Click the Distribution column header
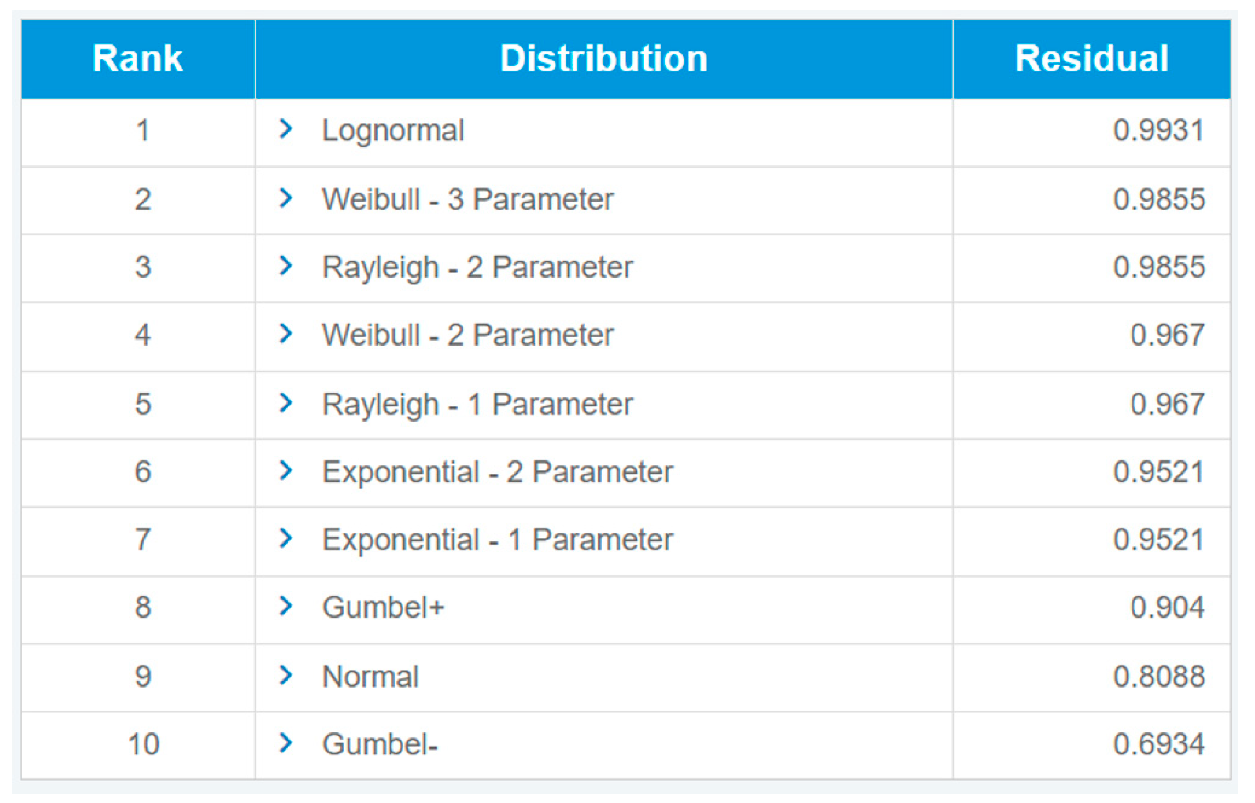 (x=604, y=59)
